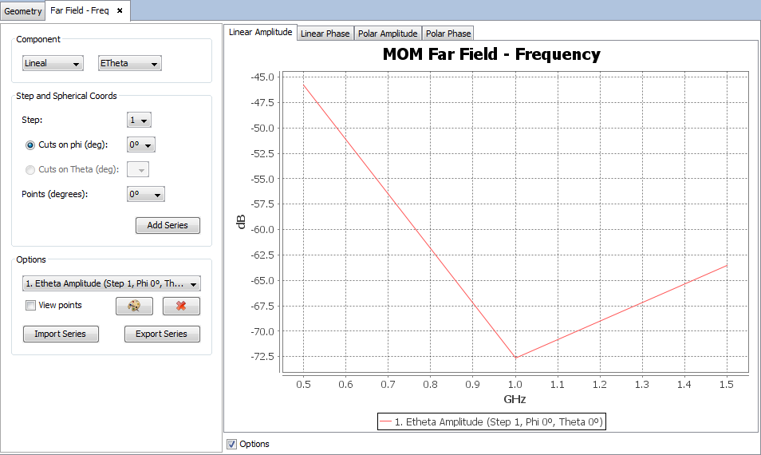
Task: Expand the Etheta Amplitude series dropdown
Action: pyautogui.click(x=112, y=283)
